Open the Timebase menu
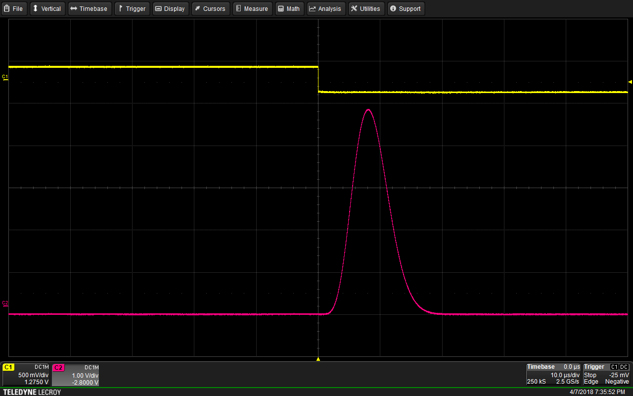 (x=89, y=8)
